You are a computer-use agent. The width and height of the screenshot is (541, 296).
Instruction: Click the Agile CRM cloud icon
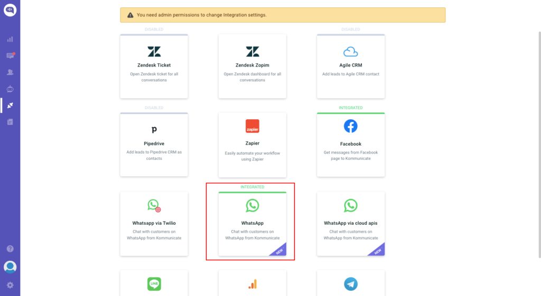351,52
